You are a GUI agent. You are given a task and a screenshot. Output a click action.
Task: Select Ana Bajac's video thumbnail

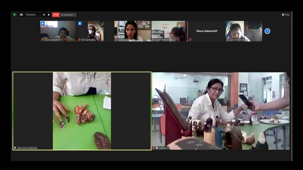click(133, 31)
